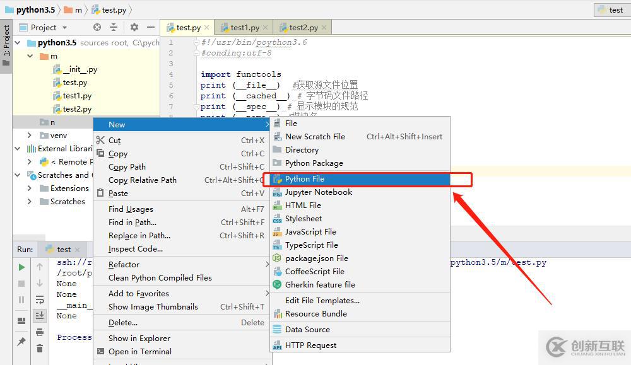Collapse External Libraries node

tap(17, 149)
